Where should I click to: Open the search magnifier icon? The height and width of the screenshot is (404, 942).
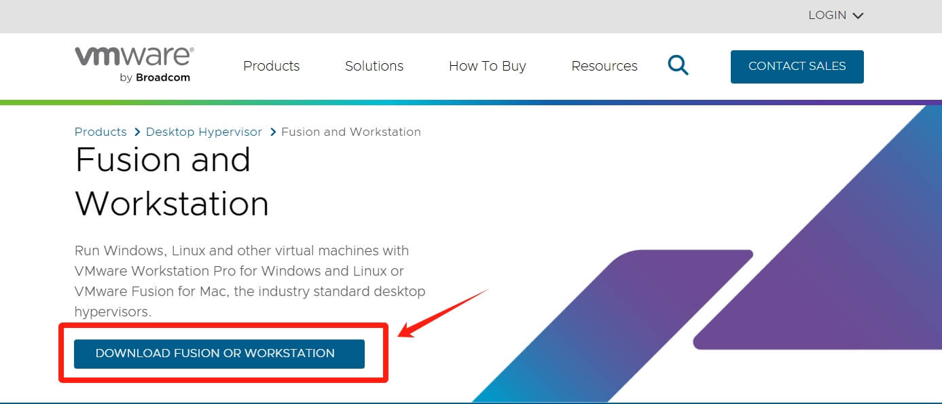678,66
